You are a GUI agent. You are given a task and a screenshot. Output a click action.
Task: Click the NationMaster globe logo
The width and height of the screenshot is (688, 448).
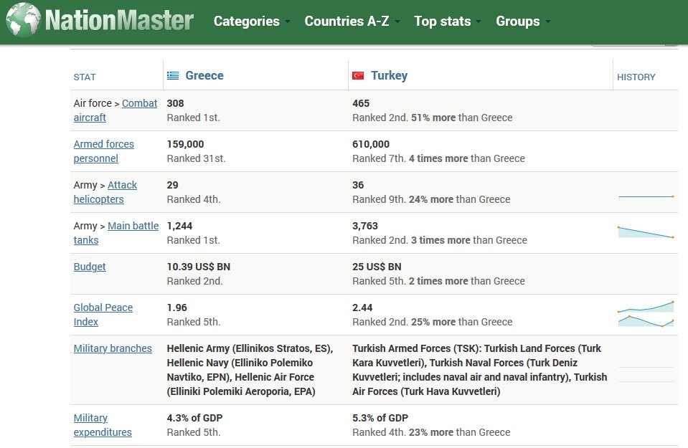pos(24,20)
